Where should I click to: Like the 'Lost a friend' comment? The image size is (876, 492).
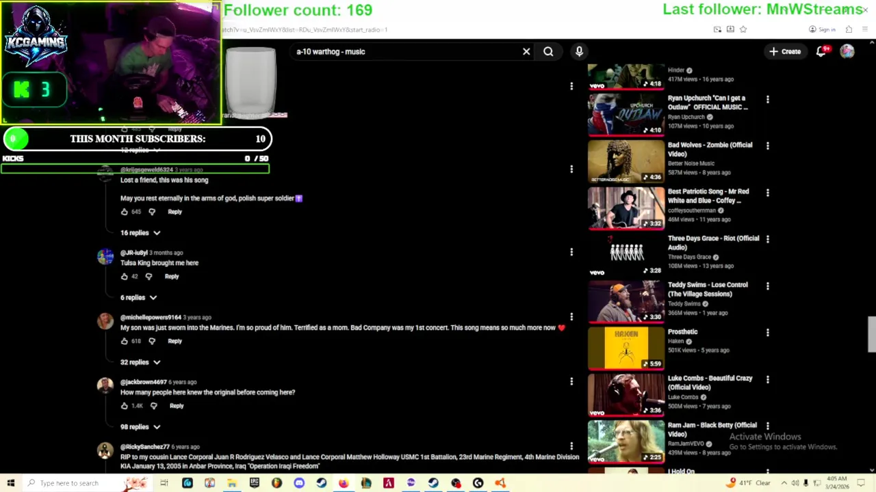click(125, 212)
